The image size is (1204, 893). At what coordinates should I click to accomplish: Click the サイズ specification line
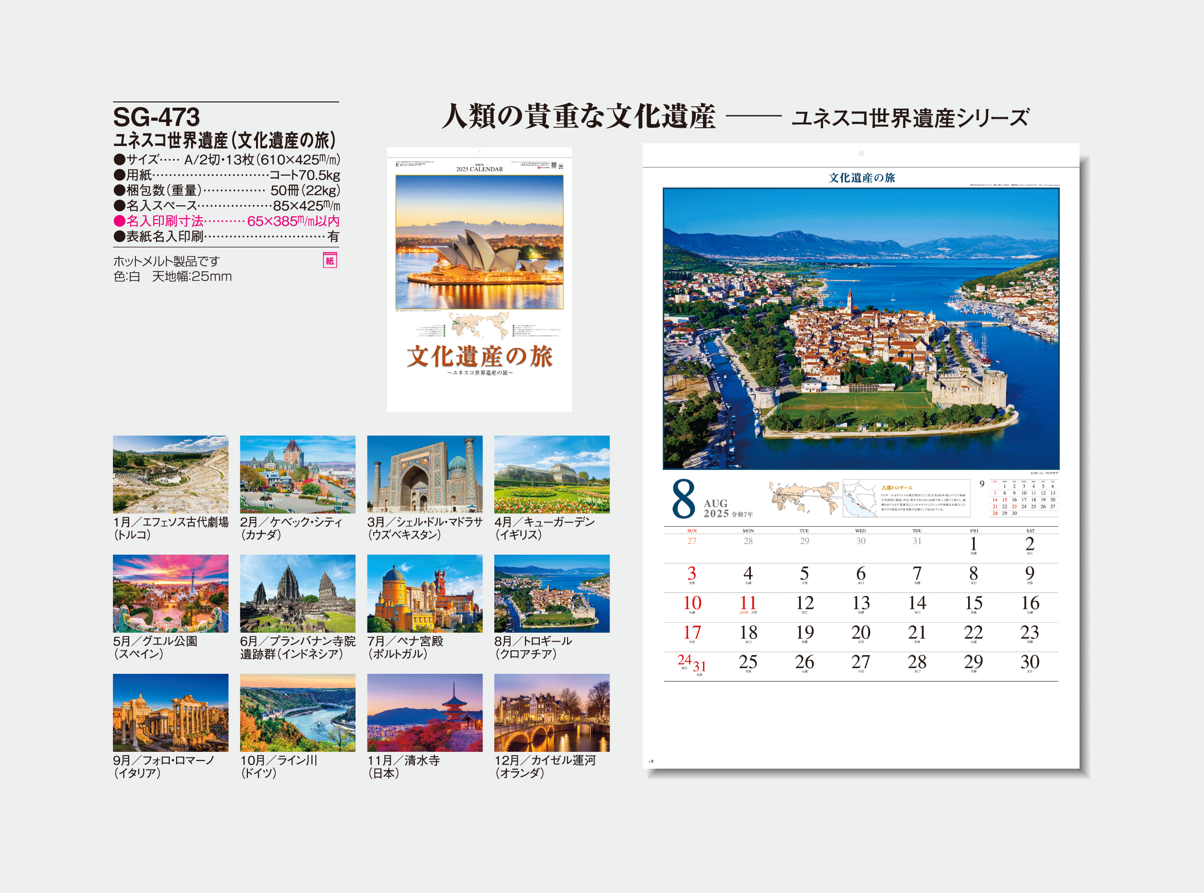[227, 159]
